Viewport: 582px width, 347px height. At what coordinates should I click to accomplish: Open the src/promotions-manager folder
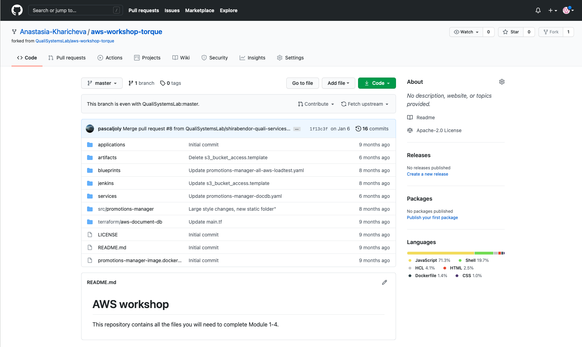tap(126, 209)
